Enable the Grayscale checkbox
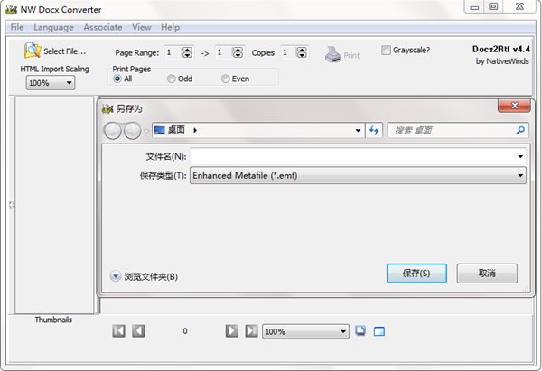Screen dimensions: 542x371 (386, 50)
